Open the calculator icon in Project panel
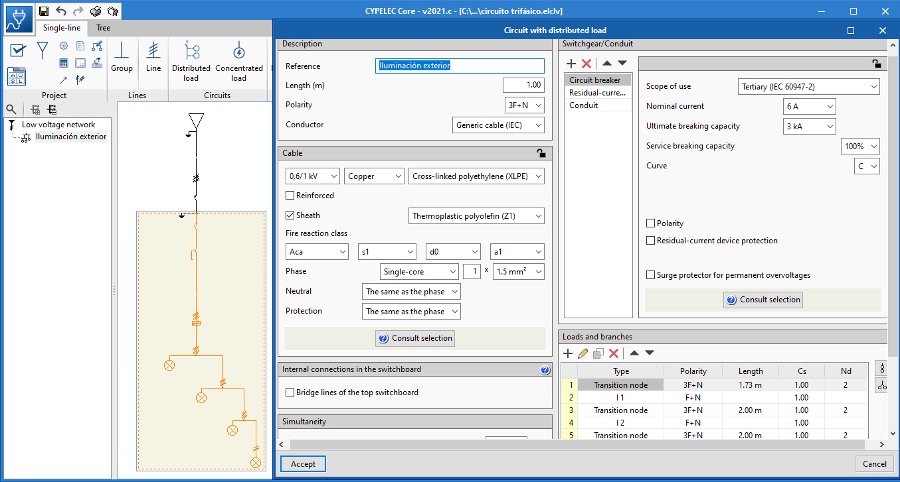 point(64,63)
